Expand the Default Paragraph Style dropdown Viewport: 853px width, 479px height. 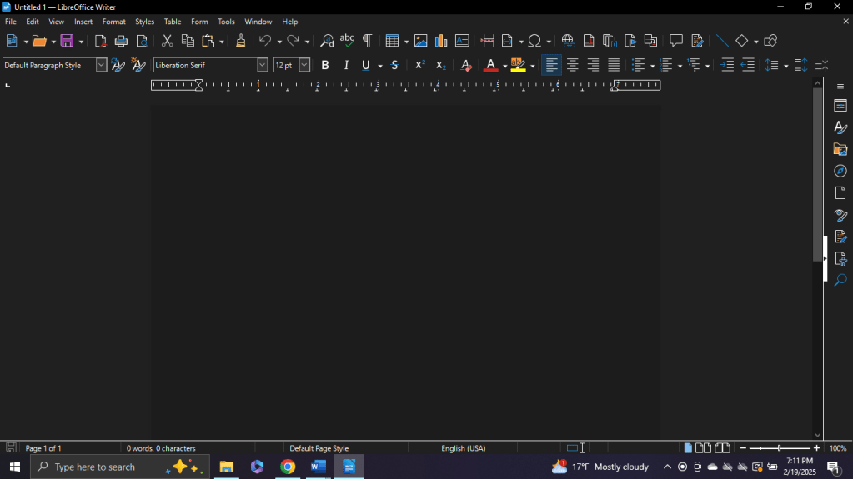coord(101,65)
